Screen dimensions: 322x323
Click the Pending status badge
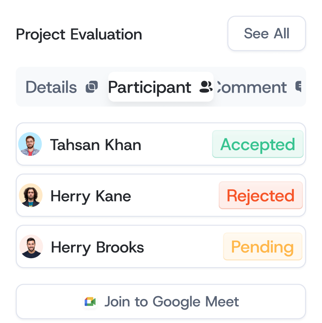point(262,247)
